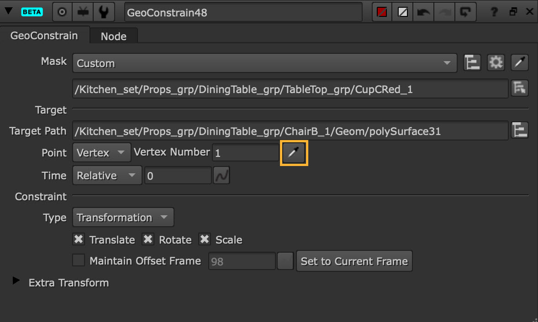Select the GeoConstrain tab
Viewport: 538px width, 322px height.
[x=44, y=36]
